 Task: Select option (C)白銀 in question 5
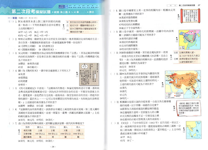pyautogui.click(x=40, y=106)
